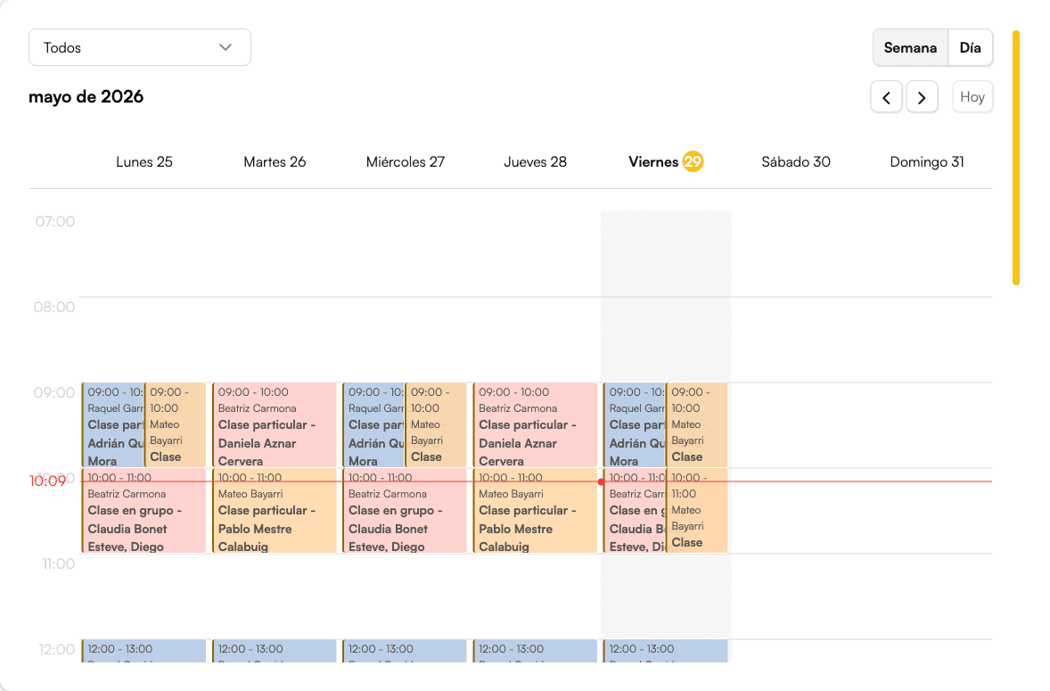The width and height of the screenshot is (1050, 691).
Task: Click the yellow vertical scrollbar
Action: [x=1016, y=158]
